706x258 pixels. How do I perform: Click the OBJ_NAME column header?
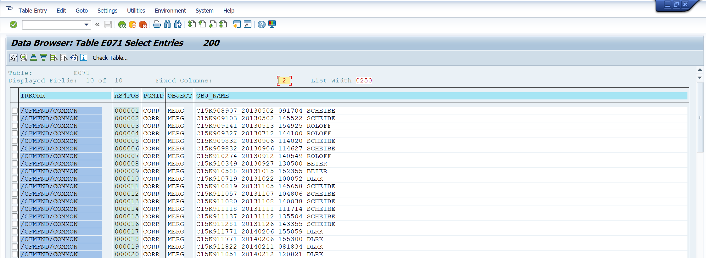coord(213,96)
